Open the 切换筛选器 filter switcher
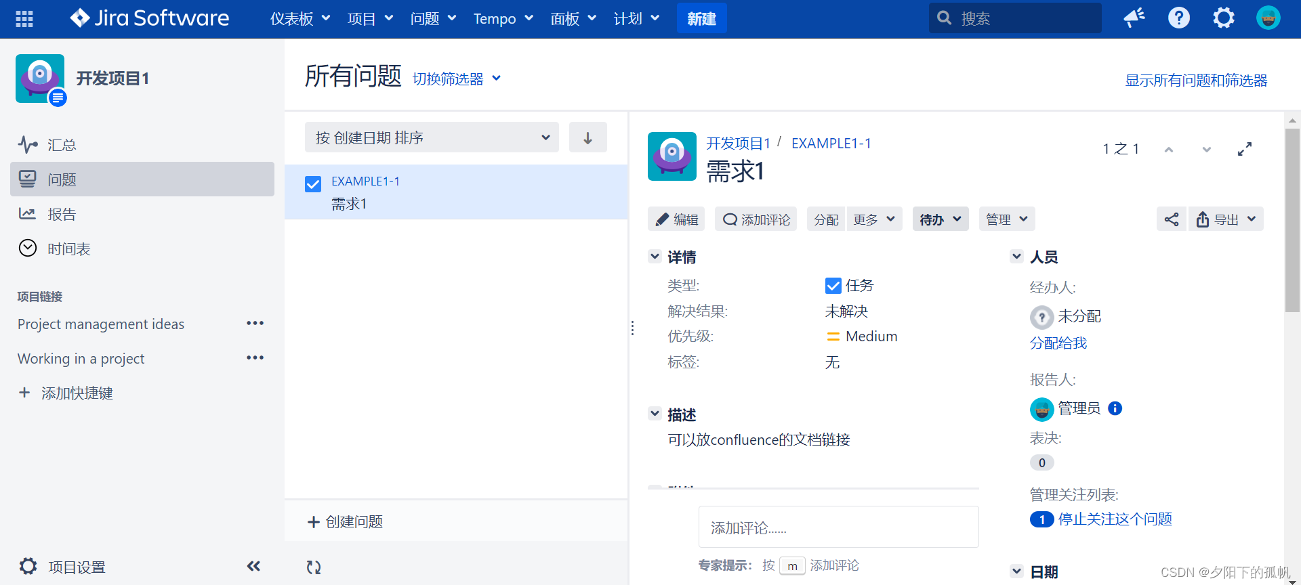Screen dimensions: 1301x585 click(457, 79)
